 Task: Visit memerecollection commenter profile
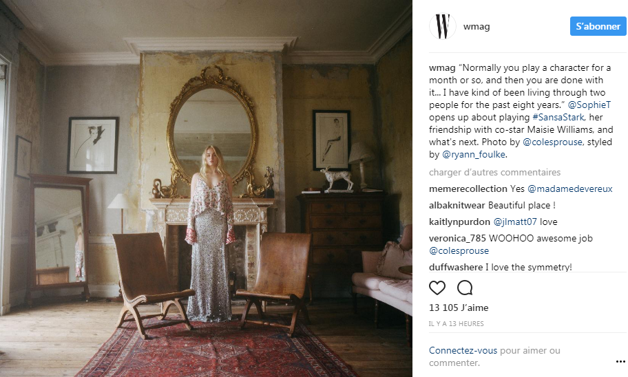pyautogui.click(x=468, y=188)
